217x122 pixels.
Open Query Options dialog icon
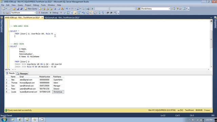coord(72,13)
